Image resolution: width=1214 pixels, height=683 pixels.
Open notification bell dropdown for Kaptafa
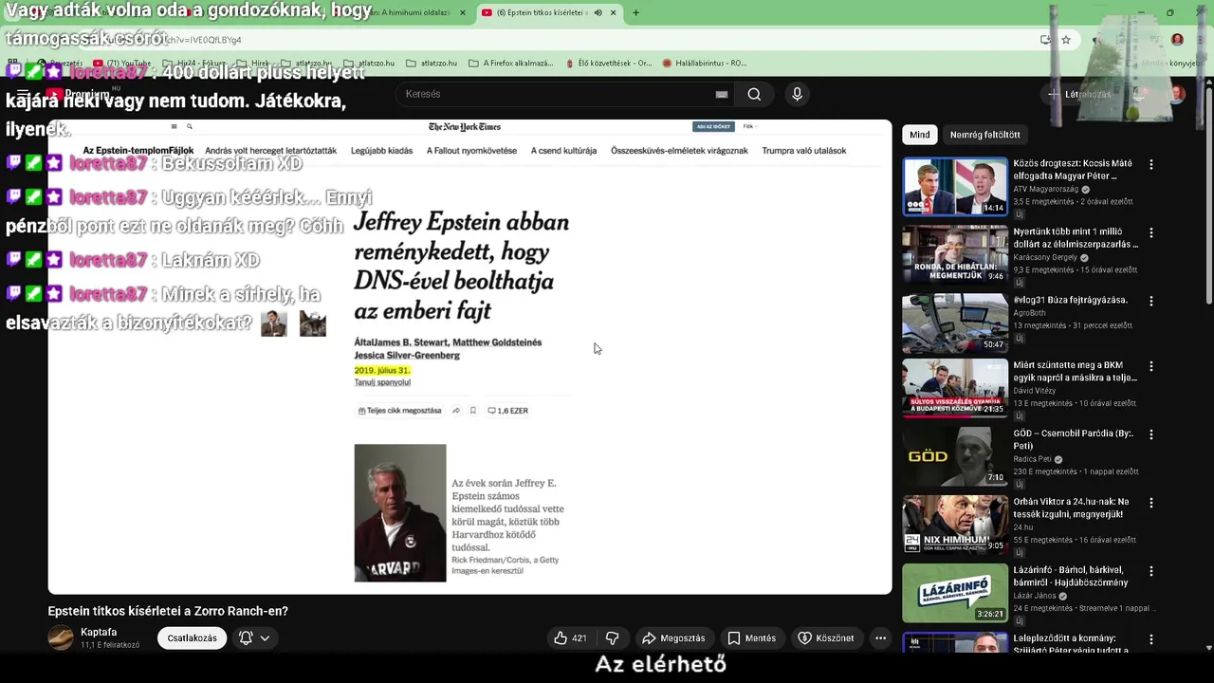253,638
